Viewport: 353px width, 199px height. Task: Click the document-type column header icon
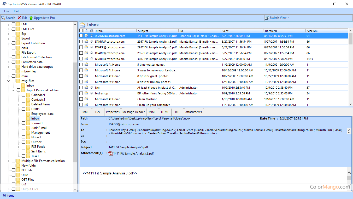86,31
